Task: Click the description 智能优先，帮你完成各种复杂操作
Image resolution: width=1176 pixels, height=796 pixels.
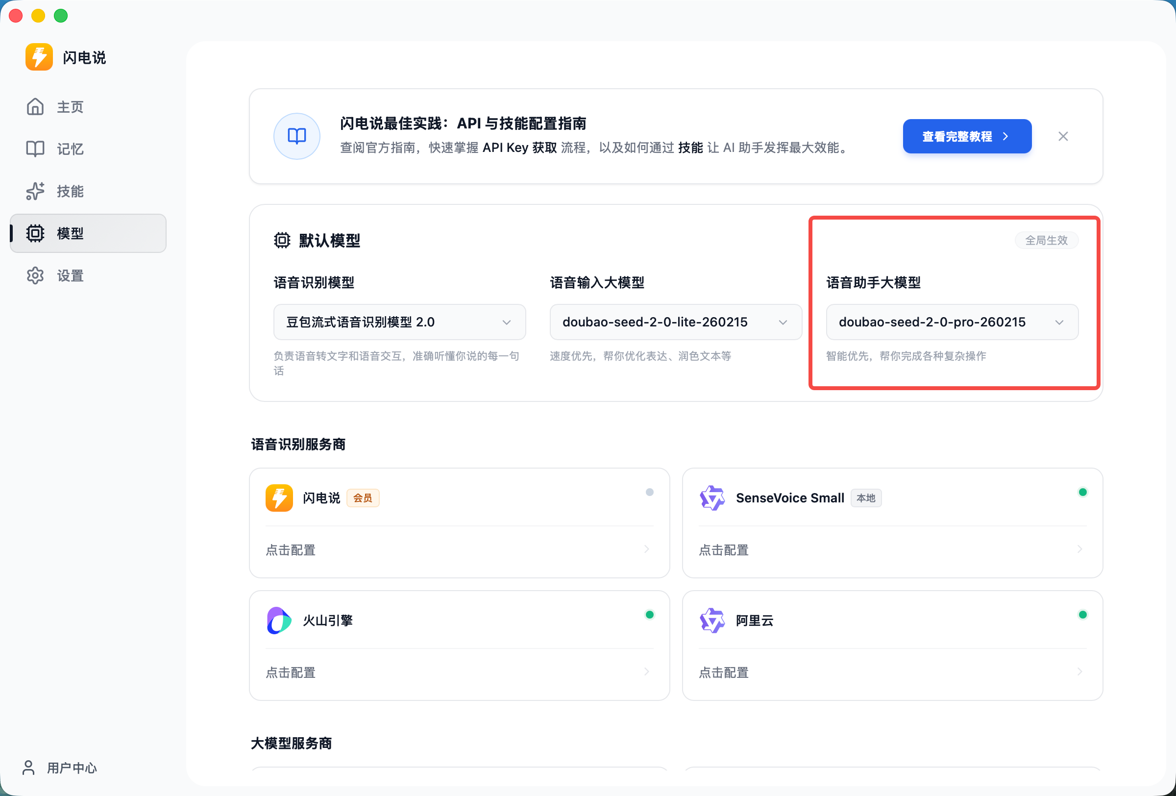Action: (x=906, y=356)
